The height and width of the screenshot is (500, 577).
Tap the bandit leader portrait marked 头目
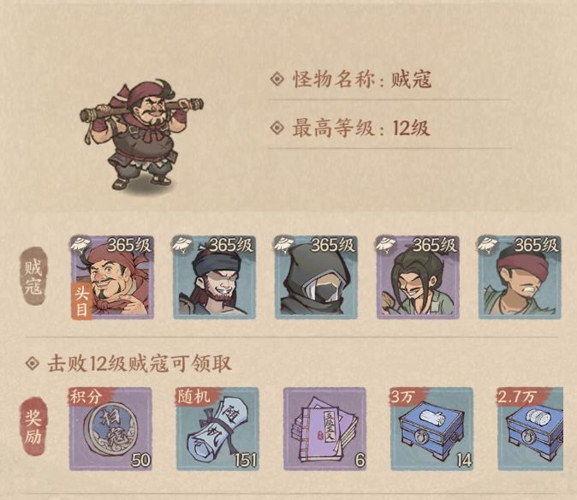(x=112, y=277)
